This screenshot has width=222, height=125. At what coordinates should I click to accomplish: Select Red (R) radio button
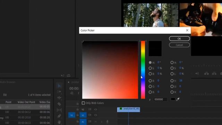150,81
